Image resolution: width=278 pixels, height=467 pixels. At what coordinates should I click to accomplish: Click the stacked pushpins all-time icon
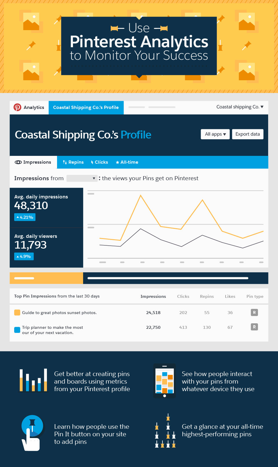coord(165,431)
